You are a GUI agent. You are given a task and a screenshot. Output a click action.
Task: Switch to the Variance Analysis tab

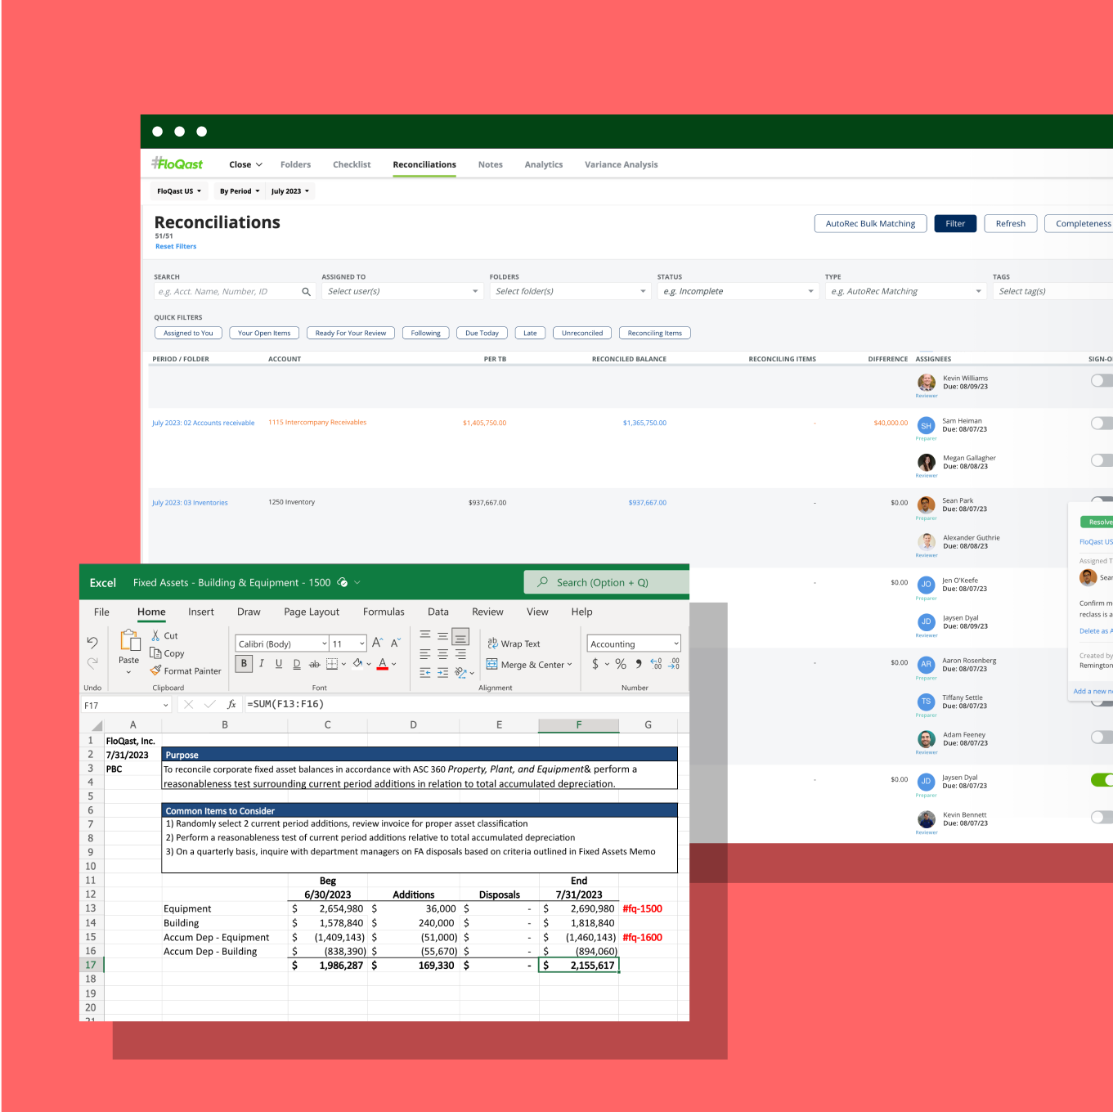(622, 165)
